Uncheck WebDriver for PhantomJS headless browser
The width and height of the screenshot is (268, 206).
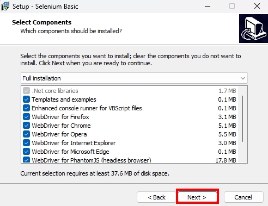click(x=26, y=160)
